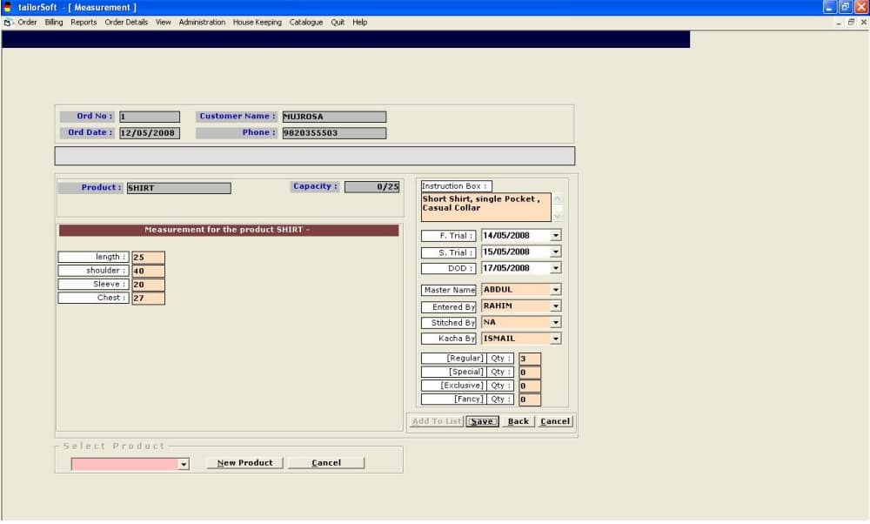Click the length measurement field
The height and width of the screenshot is (524, 870).
coord(148,258)
